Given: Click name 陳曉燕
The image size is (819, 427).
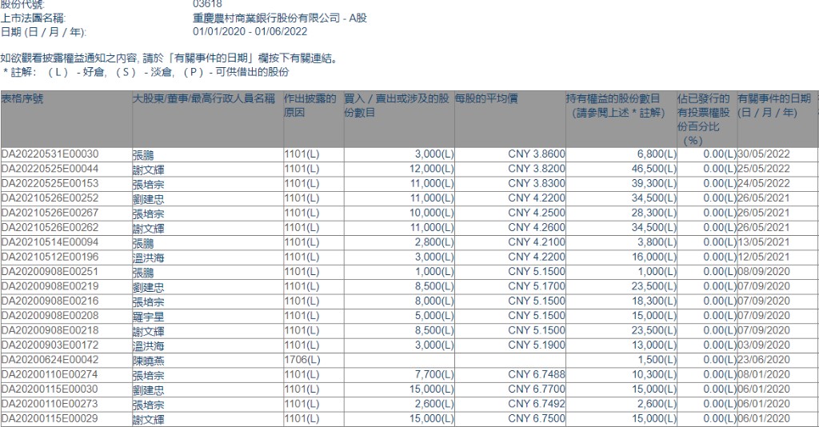Looking at the screenshot, I should [148, 360].
